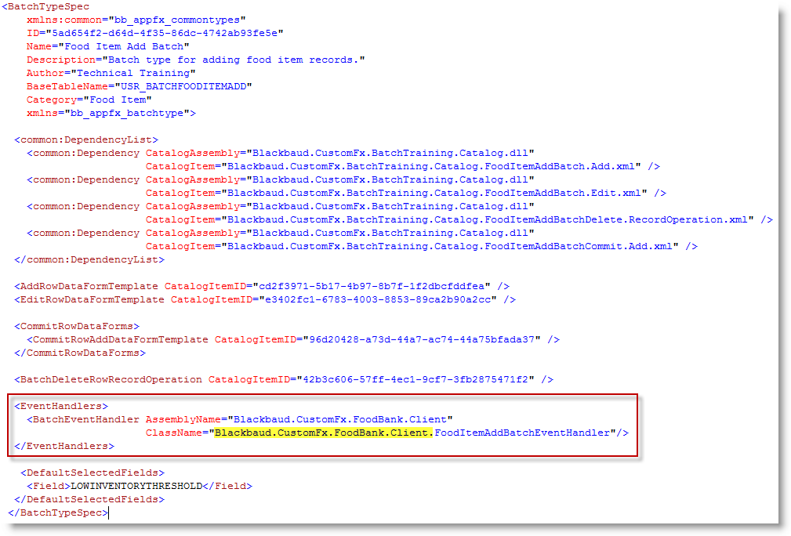This screenshot has height=536, width=791.
Task: Click the closing BatchTypeSpec tag
Action: pyautogui.click(x=58, y=512)
